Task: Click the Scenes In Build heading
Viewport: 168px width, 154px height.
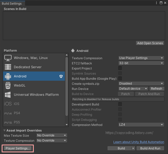Action: click(x=15, y=9)
